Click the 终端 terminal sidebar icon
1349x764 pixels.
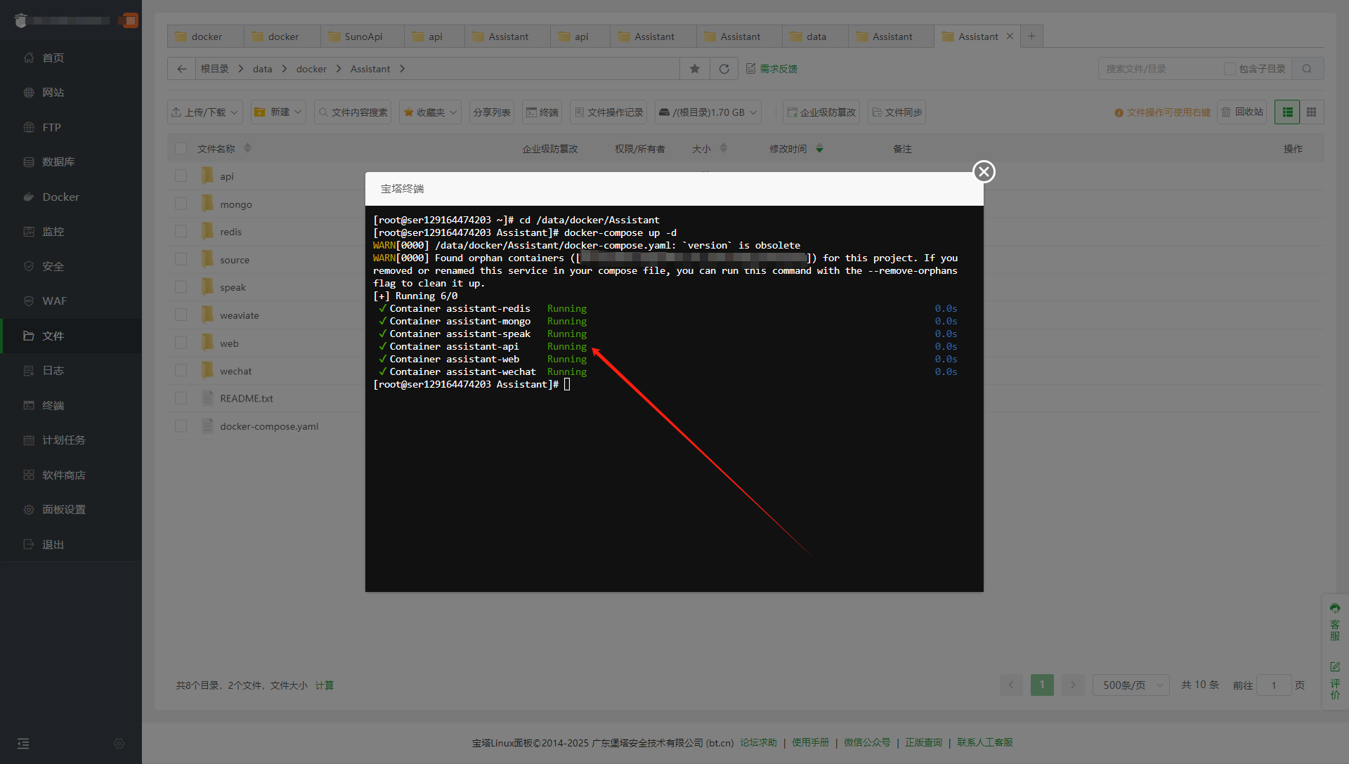coord(29,405)
